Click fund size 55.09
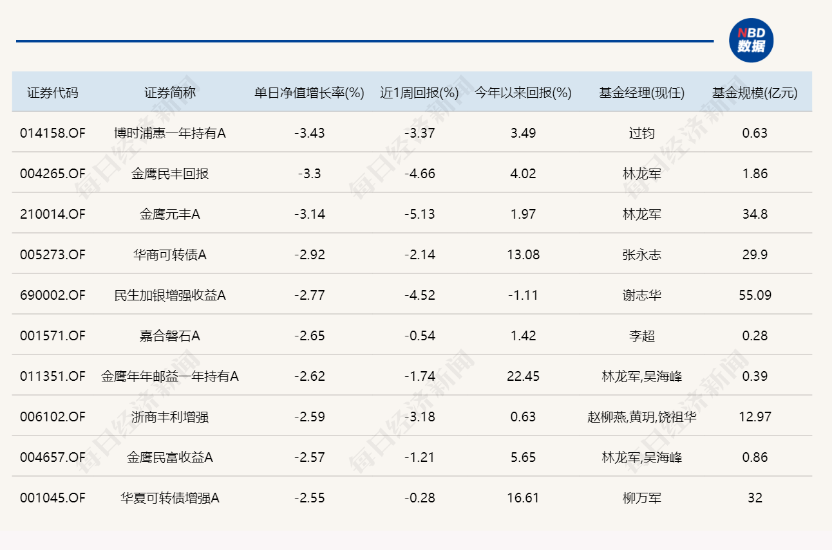 click(x=755, y=295)
